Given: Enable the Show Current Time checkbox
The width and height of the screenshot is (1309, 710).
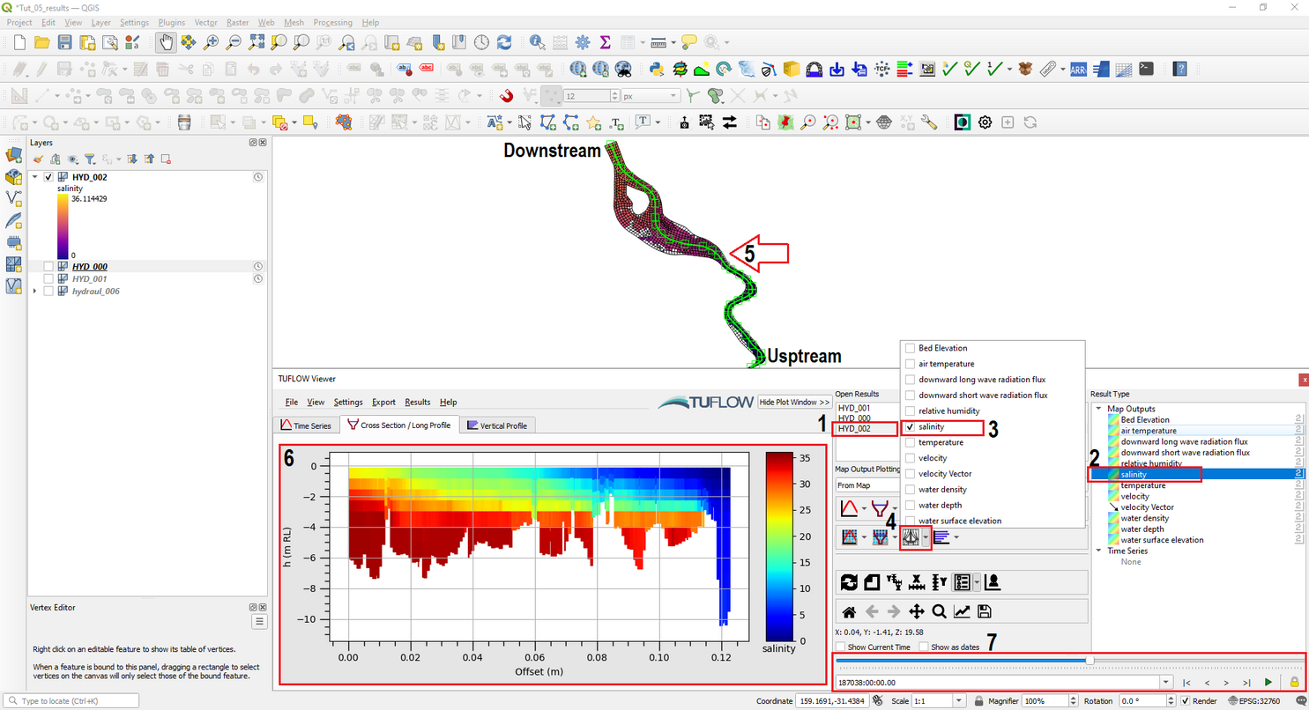Looking at the screenshot, I should 838,647.
